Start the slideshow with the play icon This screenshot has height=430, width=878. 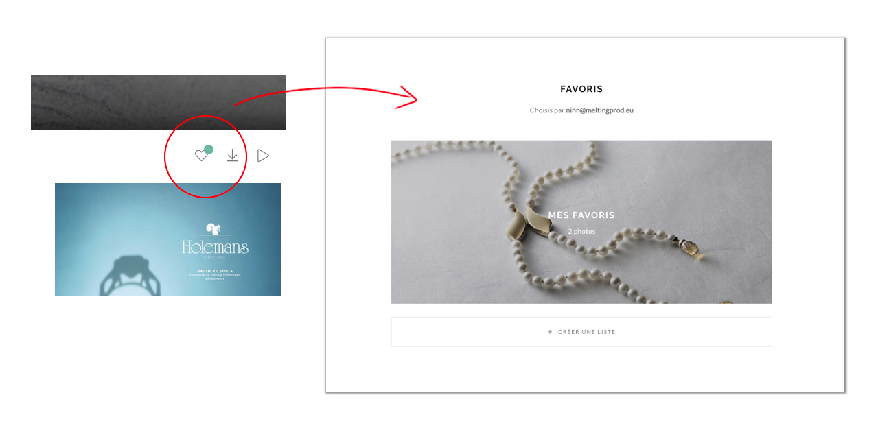click(263, 156)
